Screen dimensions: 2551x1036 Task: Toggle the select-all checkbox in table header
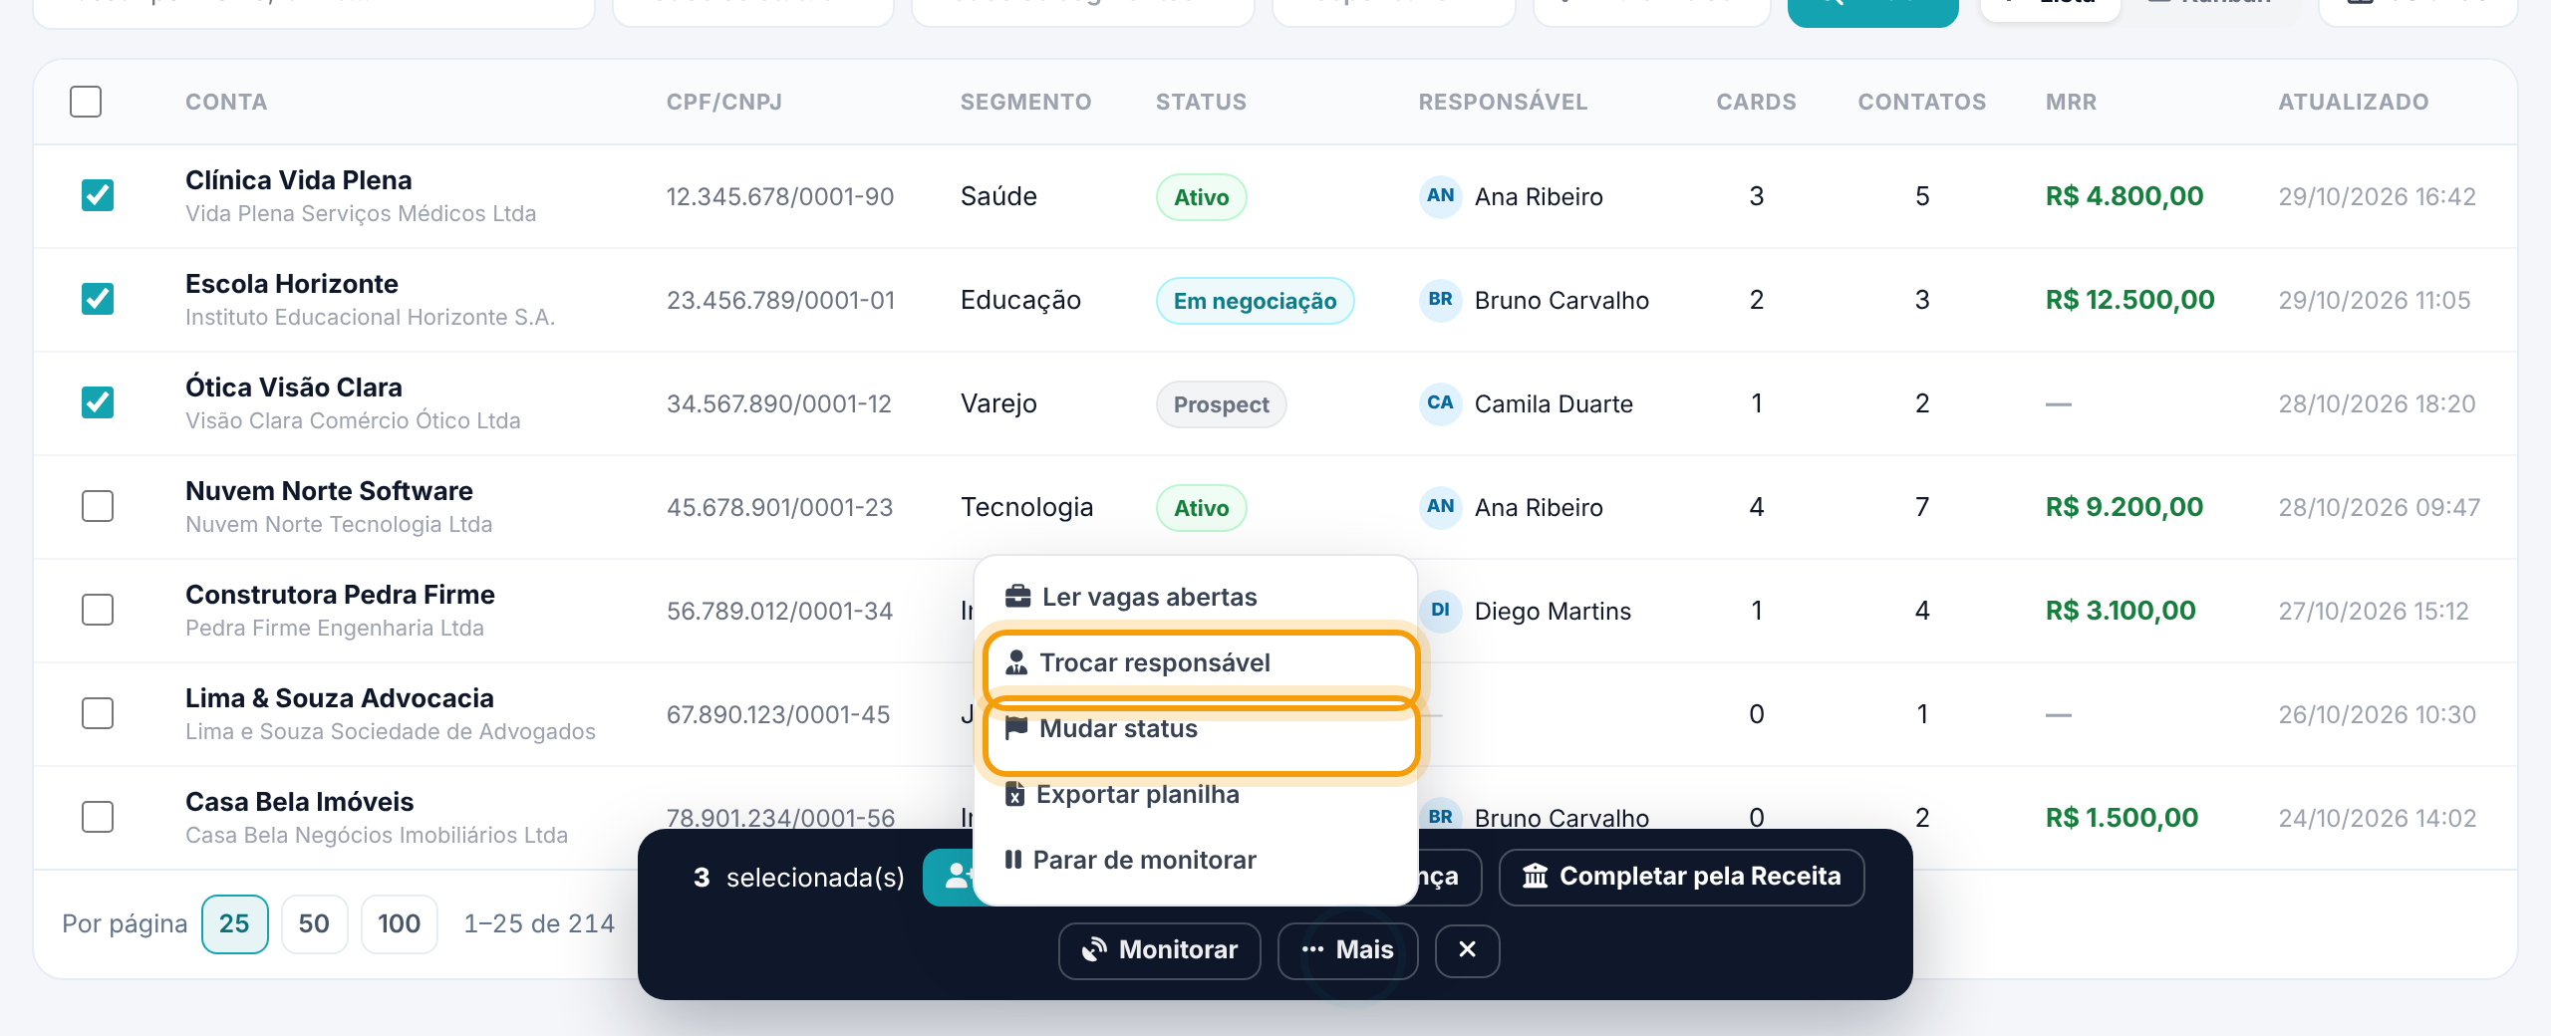click(x=86, y=102)
